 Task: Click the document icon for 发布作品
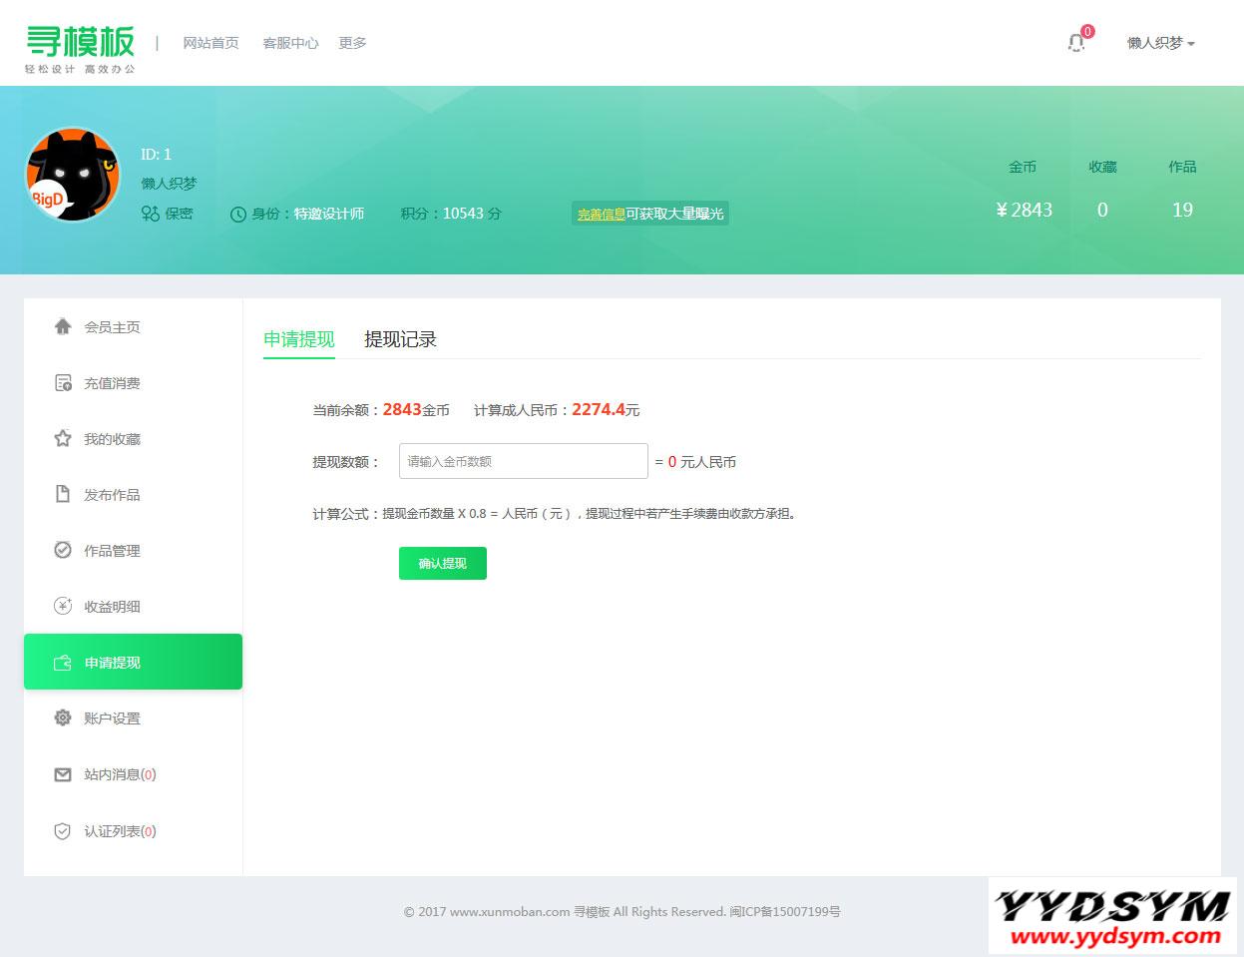point(63,495)
